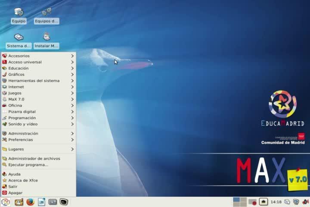Click the tray icon right of the clock

click(x=287, y=202)
